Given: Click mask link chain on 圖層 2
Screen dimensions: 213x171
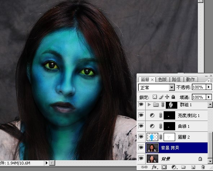Looking at the screenshot, I should pyautogui.click(x=161, y=137).
